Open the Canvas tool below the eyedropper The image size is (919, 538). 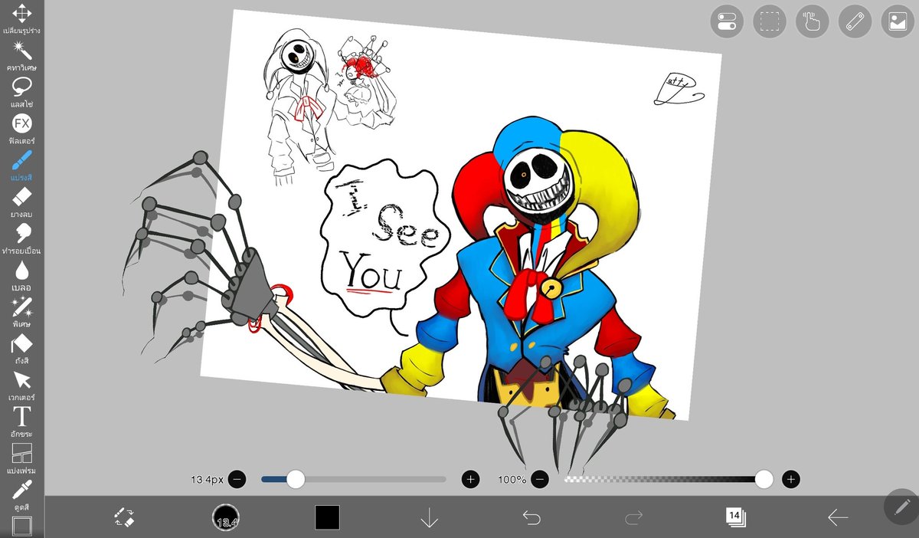(21, 527)
